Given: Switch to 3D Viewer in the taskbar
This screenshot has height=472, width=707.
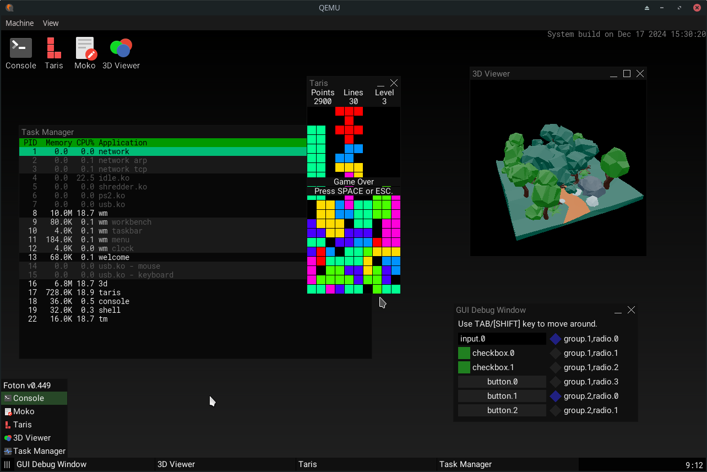Looking at the screenshot, I should [225, 465].
